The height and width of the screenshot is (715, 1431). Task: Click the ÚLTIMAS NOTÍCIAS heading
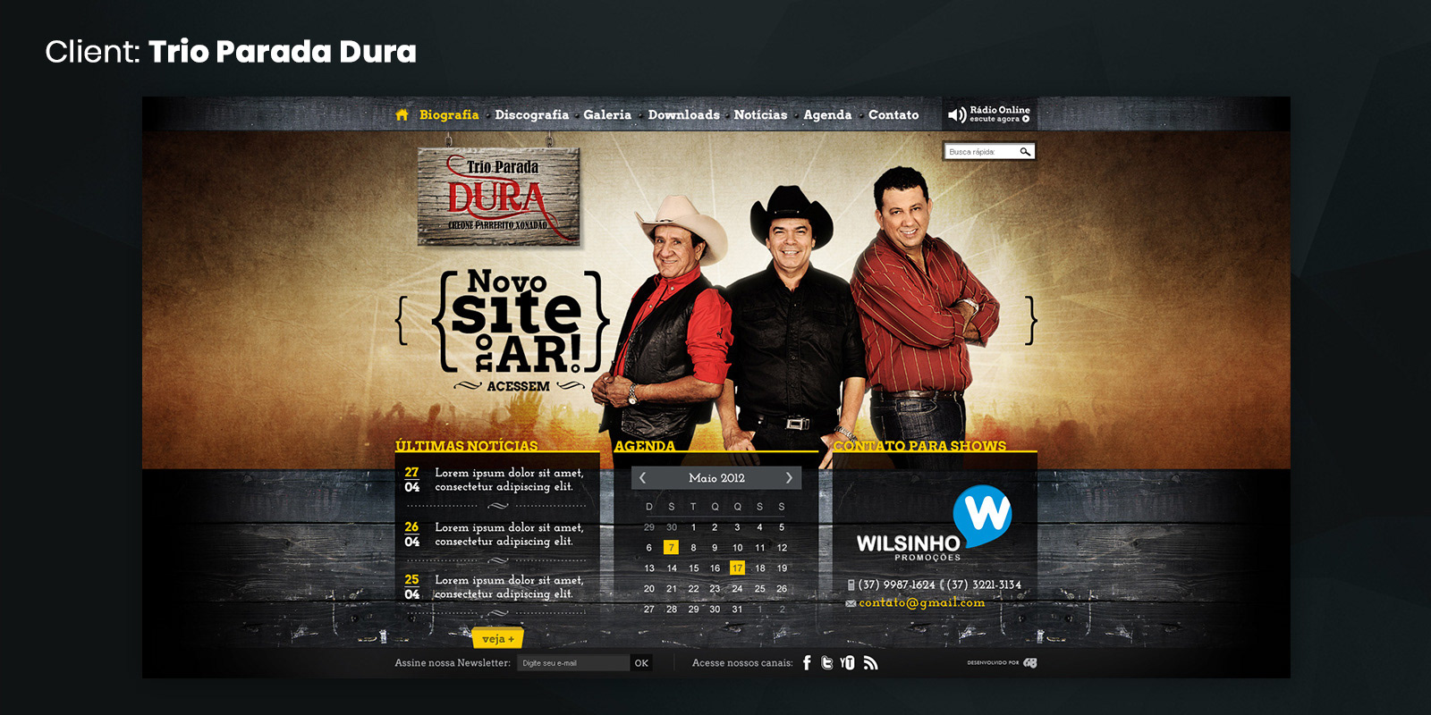[x=467, y=445]
